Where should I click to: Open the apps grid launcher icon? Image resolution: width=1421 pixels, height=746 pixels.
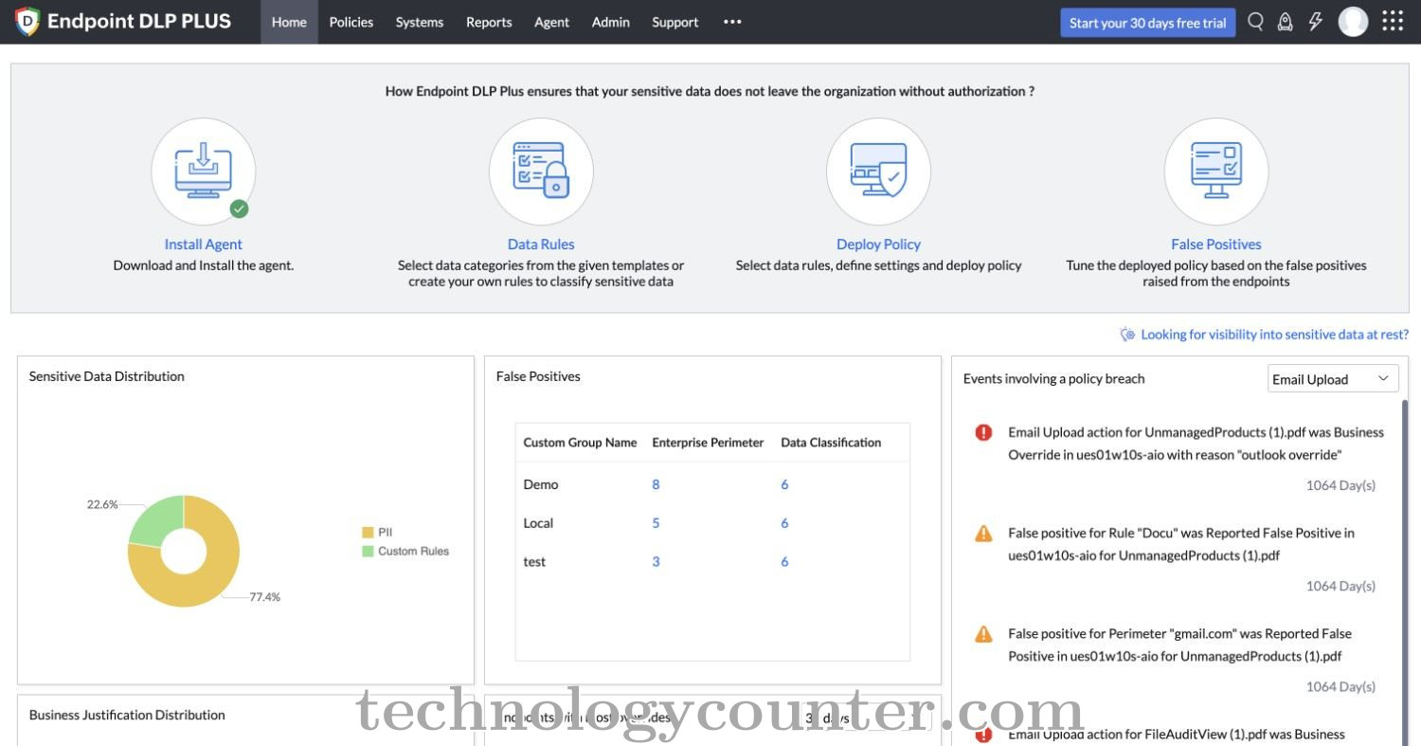[x=1393, y=22]
